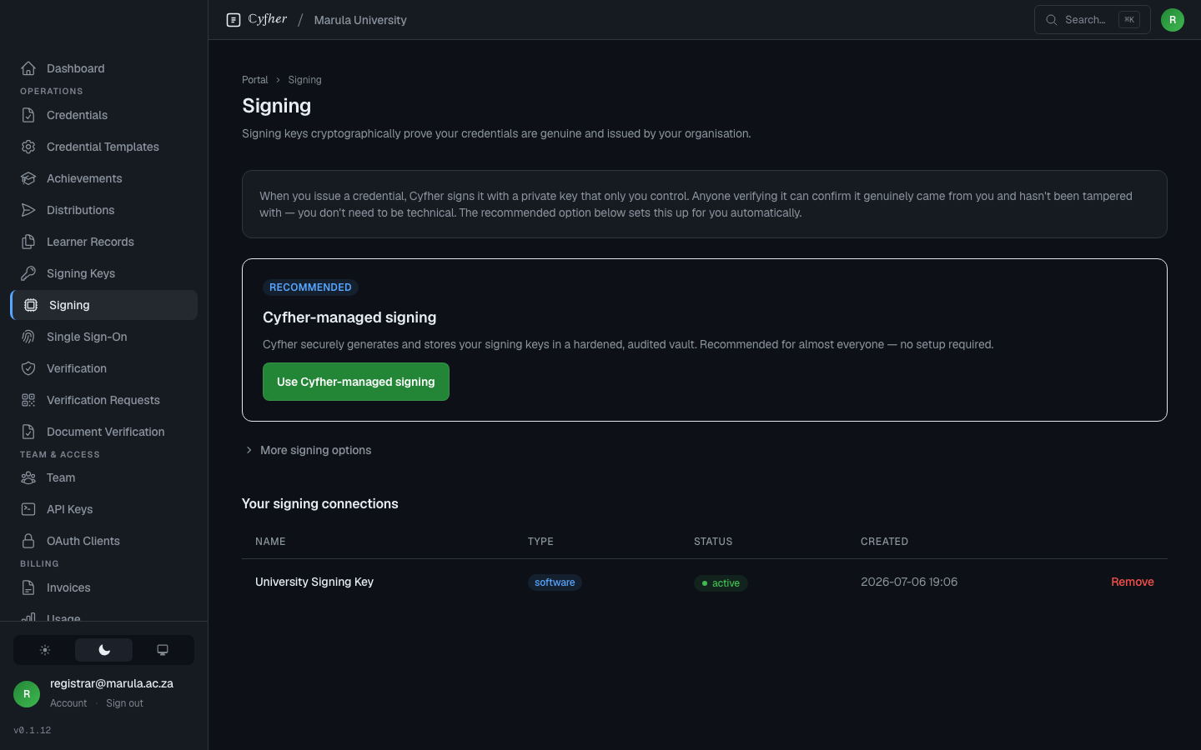Open the Credentials page
The height and width of the screenshot is (750, 1201).
tap(103, 115)
